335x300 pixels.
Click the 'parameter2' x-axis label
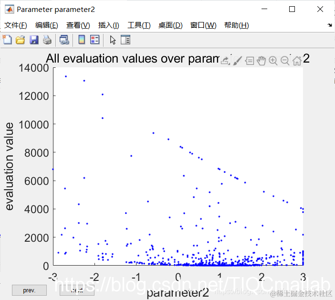coord(178,292)
